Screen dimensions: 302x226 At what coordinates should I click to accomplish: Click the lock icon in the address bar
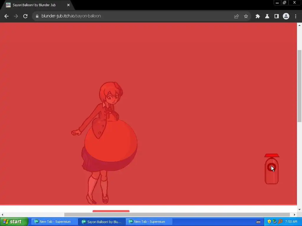coord(37,16)
